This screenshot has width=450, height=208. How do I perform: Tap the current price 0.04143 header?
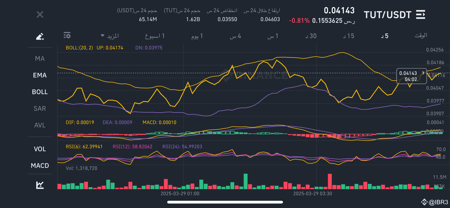click(339, 10)
